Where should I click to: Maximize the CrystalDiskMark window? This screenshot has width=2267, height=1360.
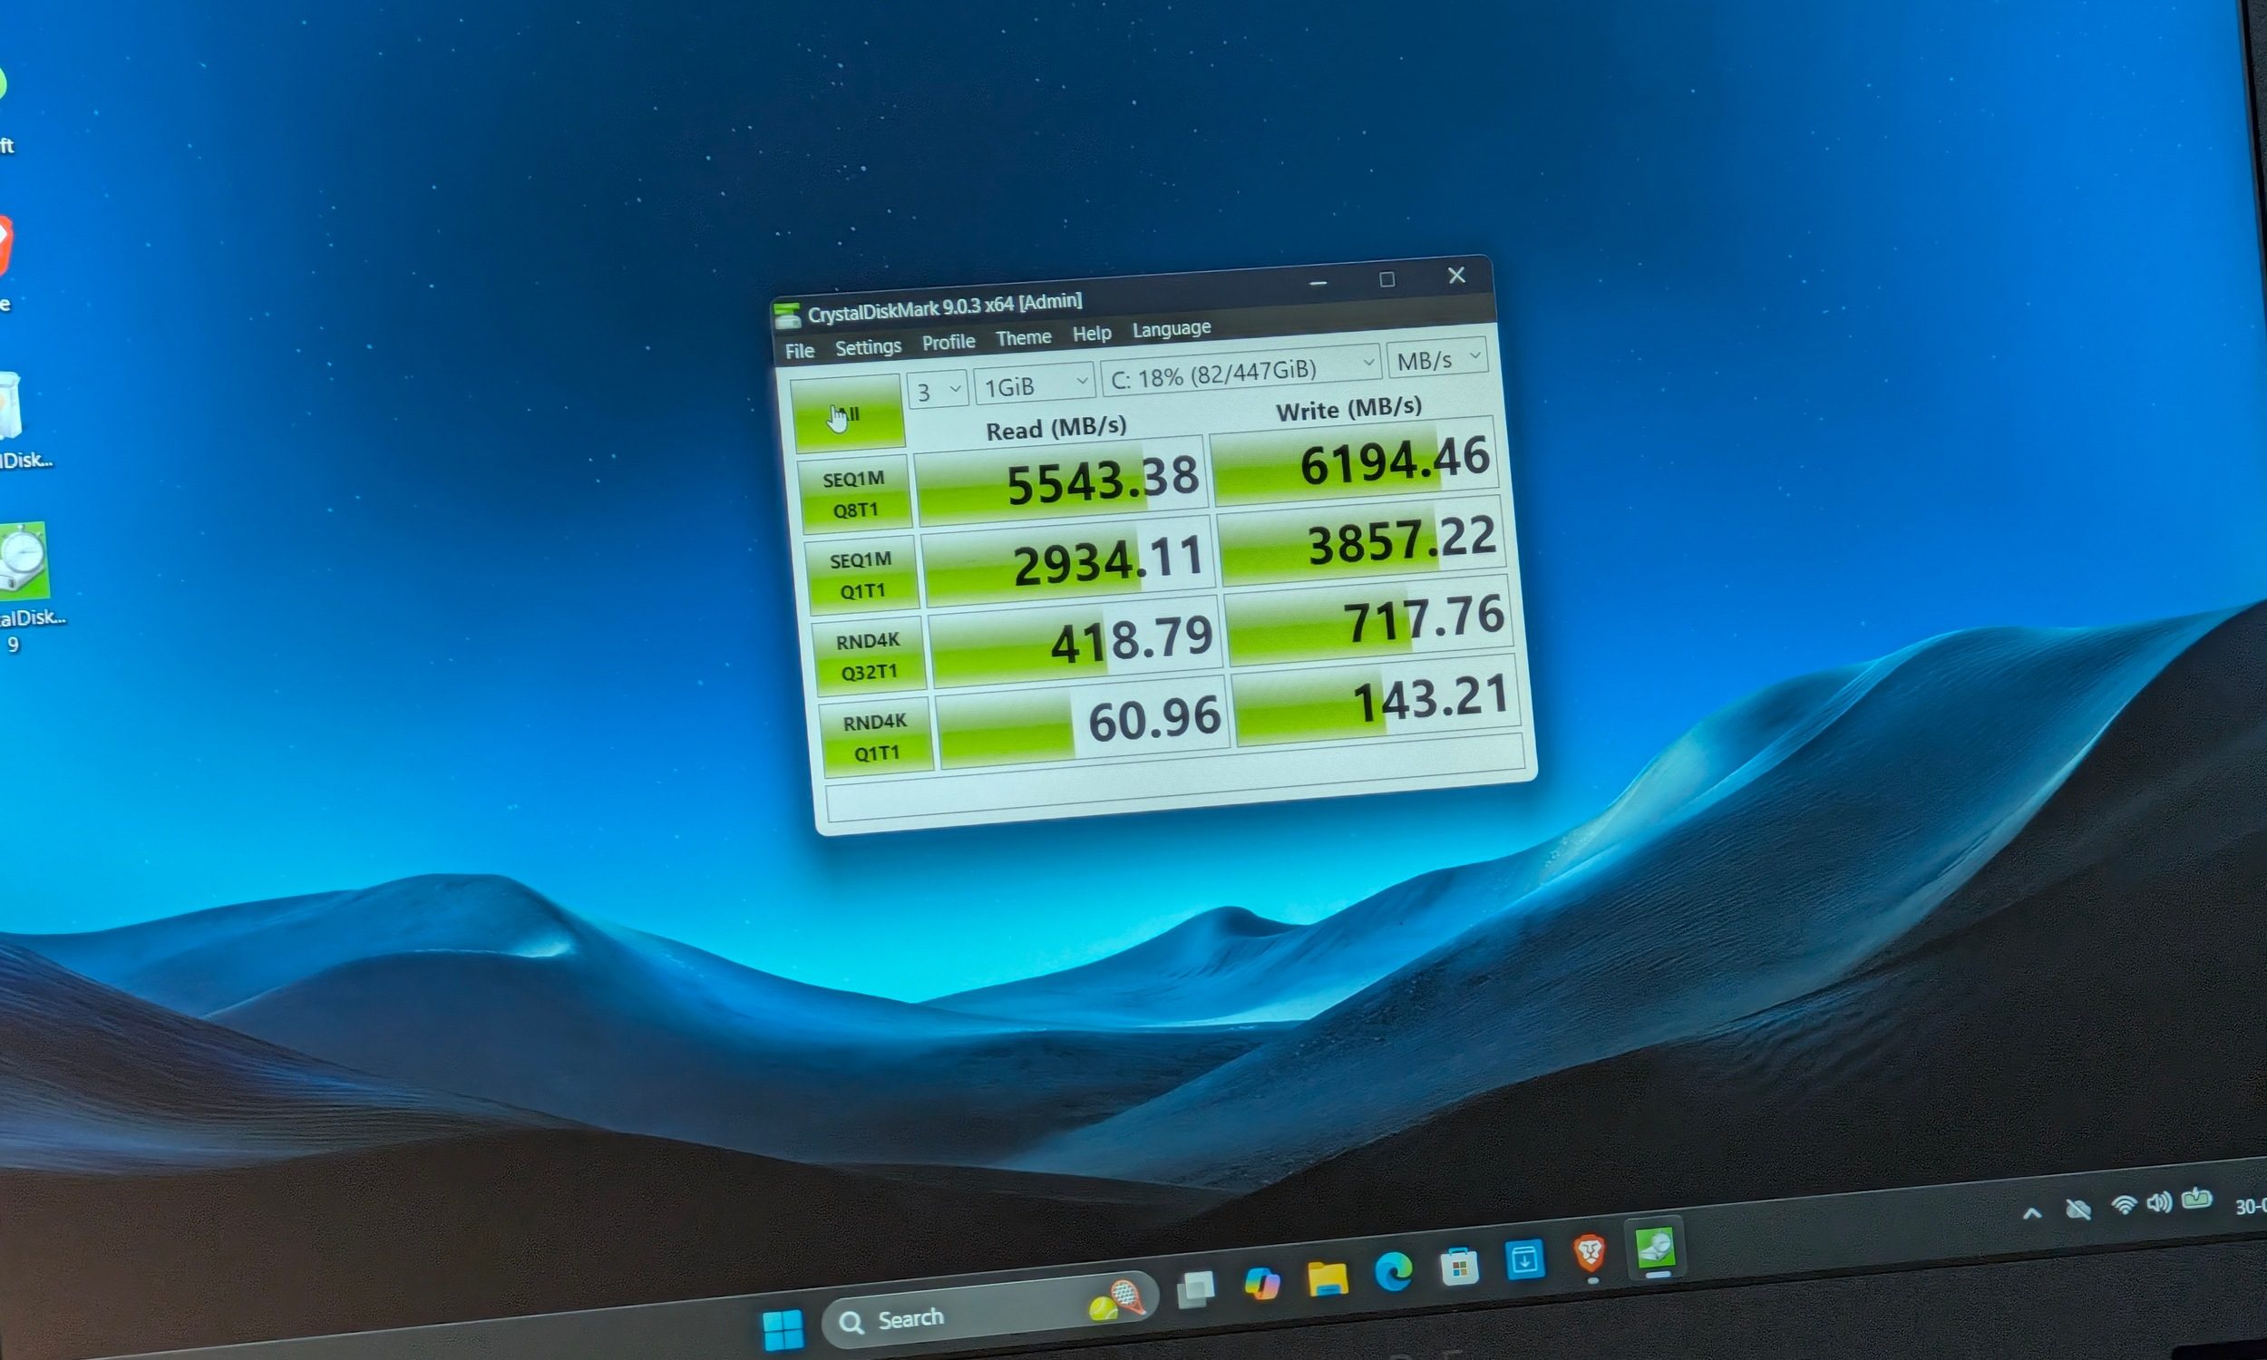pos(1386,279)
